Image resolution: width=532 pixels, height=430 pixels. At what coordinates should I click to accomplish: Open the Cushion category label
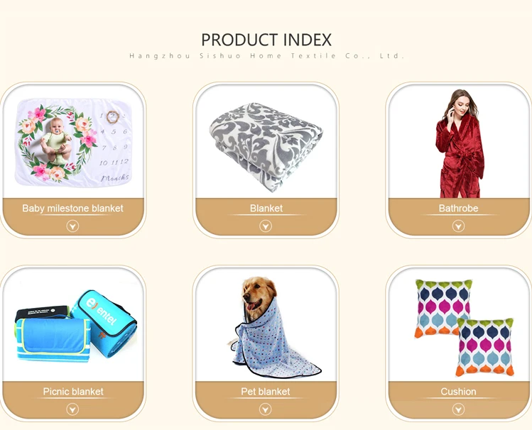pyautogui.click(x=458, y=392)
